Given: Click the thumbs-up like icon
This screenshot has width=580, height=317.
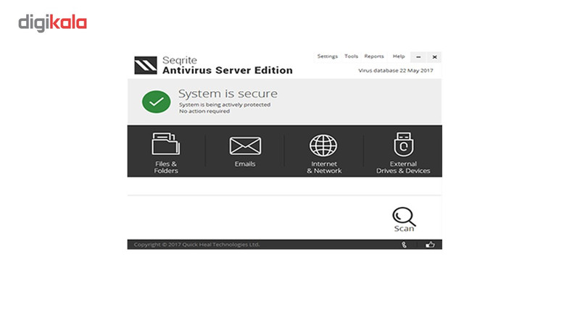Looking at the screenshot, I should pos(430,245).
